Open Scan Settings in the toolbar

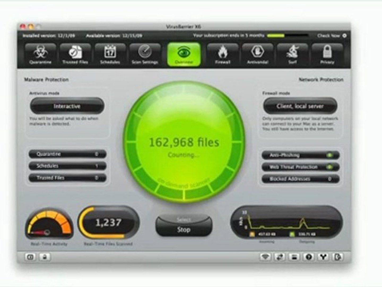tap(145, 54)
